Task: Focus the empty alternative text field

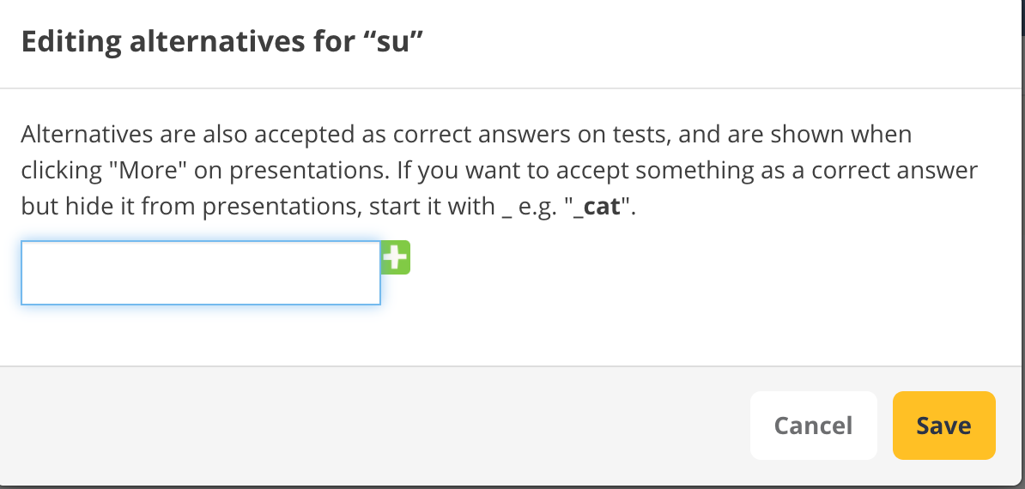Action: point(201,273)
